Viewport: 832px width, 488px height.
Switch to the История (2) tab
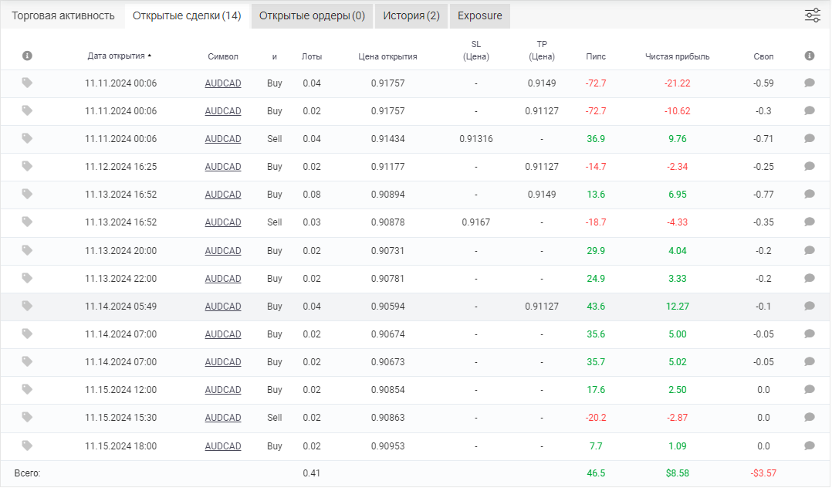point(411,16)
